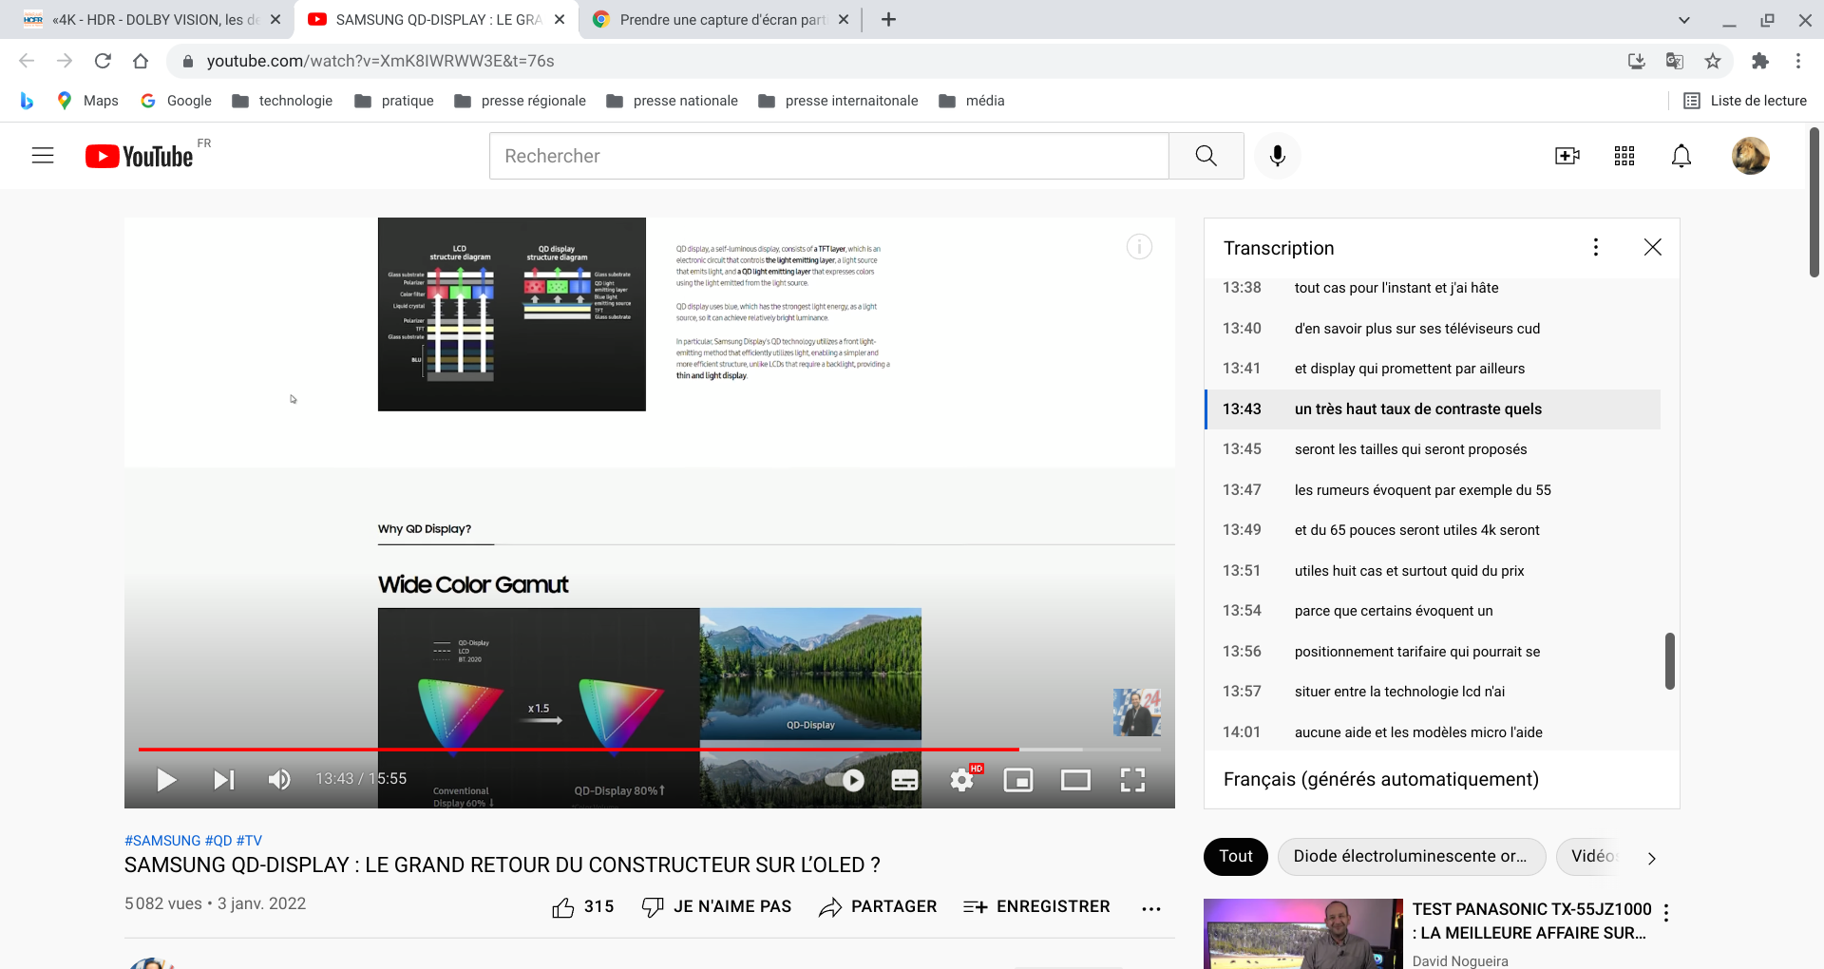This screenshot has width=1824, height=969.
Task: Open the transcript three-dot options menu
Action: pyautogui.click(x=1595, y=247)
